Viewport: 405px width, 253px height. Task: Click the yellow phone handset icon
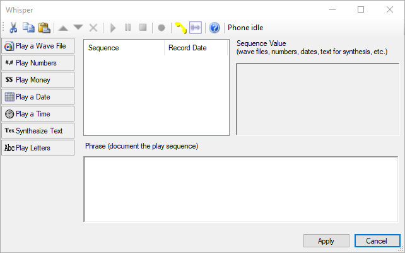(180, 28)
